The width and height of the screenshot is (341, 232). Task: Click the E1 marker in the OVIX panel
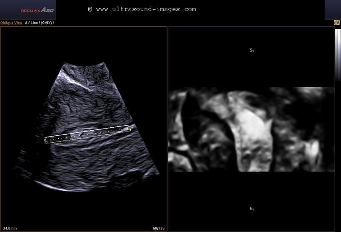click(251, 209)
